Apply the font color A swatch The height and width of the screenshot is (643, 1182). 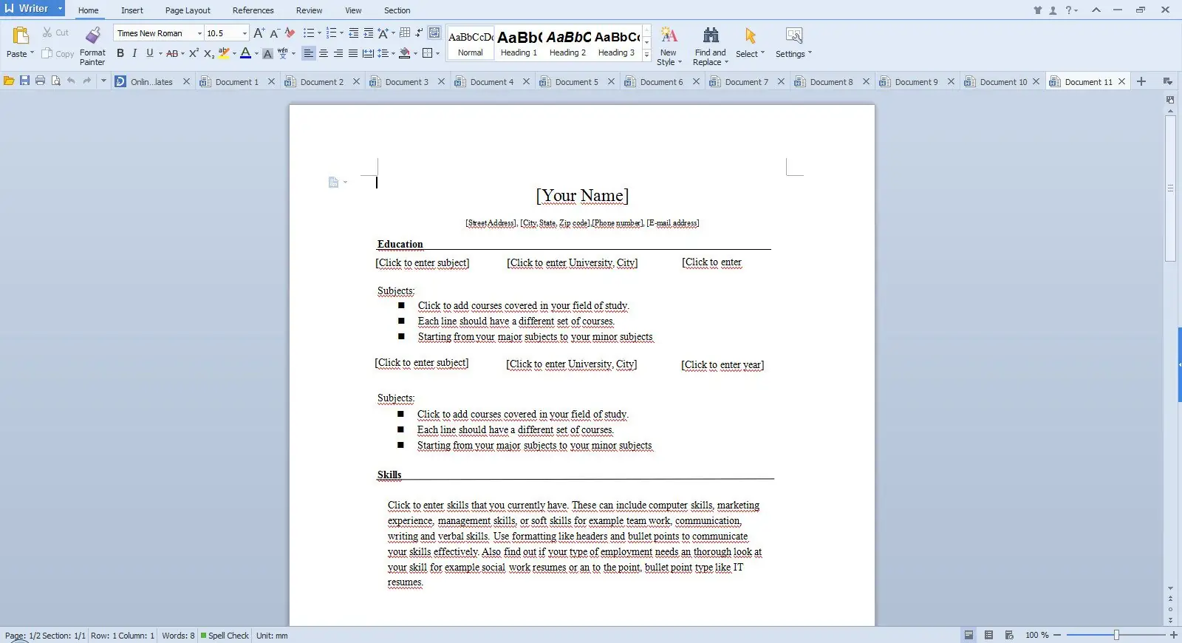click(x=245, y=53)
